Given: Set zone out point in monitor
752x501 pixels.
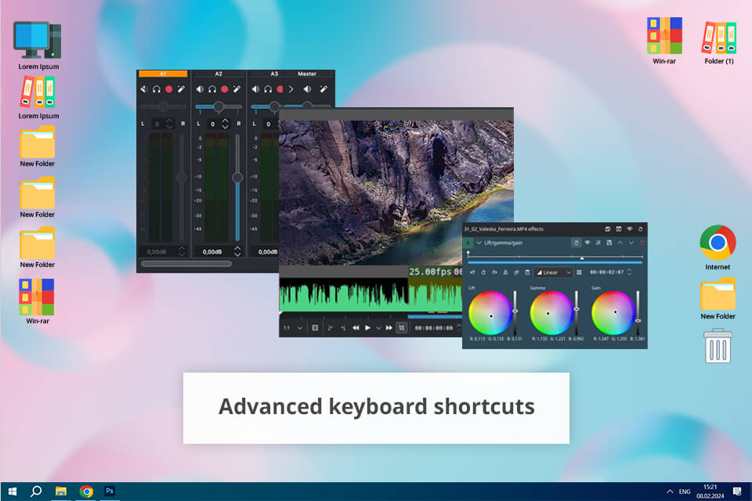Looking at the screenshot, I should 343,328.
